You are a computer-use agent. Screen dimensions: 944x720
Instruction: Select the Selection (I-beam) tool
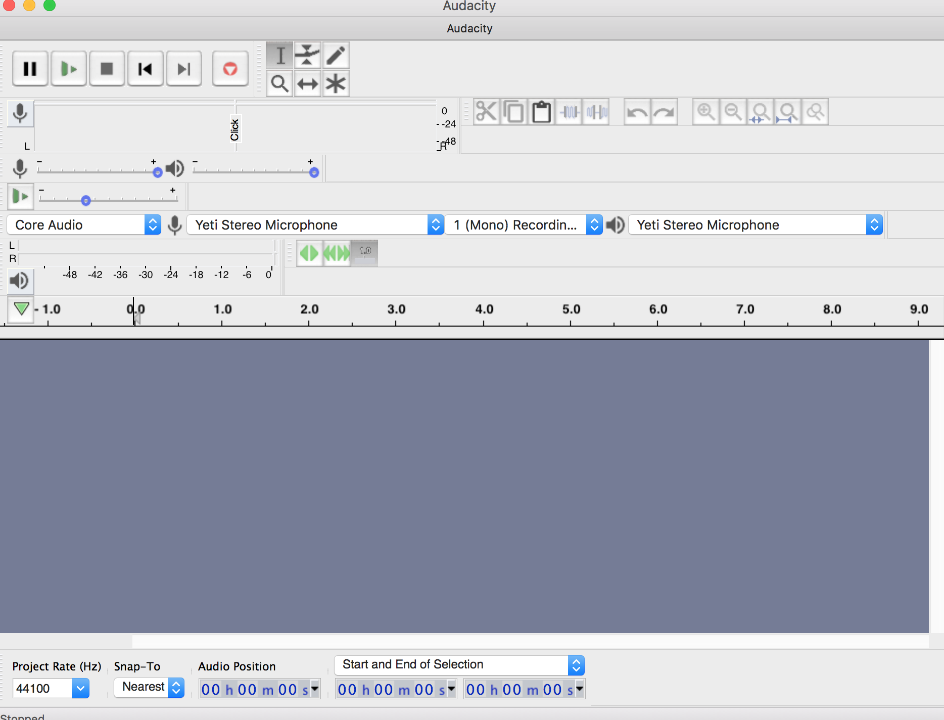click(x=279, y=55)
